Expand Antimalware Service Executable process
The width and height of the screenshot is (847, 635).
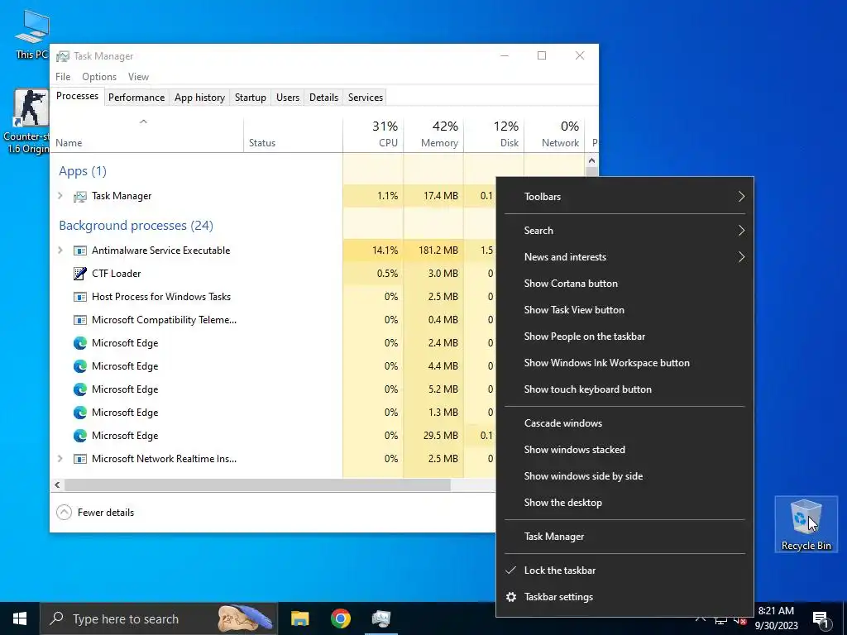pos(60,251)
